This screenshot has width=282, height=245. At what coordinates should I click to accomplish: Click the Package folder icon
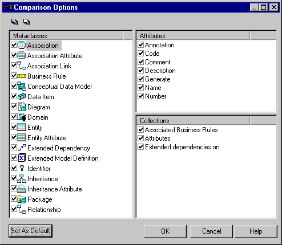tap(22, 199)
